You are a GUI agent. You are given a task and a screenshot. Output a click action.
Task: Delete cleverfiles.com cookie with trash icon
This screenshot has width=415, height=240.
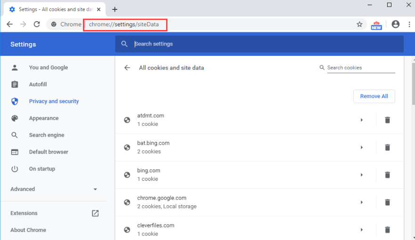point(387,230)
